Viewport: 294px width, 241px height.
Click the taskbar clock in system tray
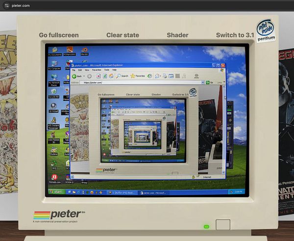pyautogui.click(x=238, y=192)
